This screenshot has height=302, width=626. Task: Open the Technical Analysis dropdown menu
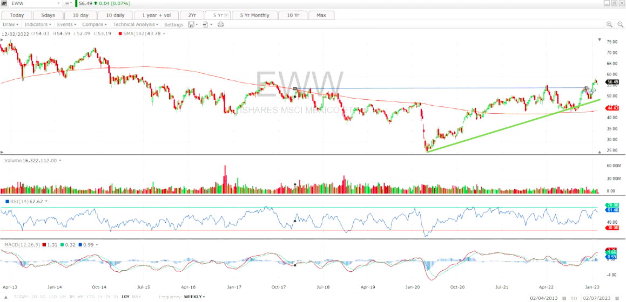pyautogui.click(x=136, y=24)
